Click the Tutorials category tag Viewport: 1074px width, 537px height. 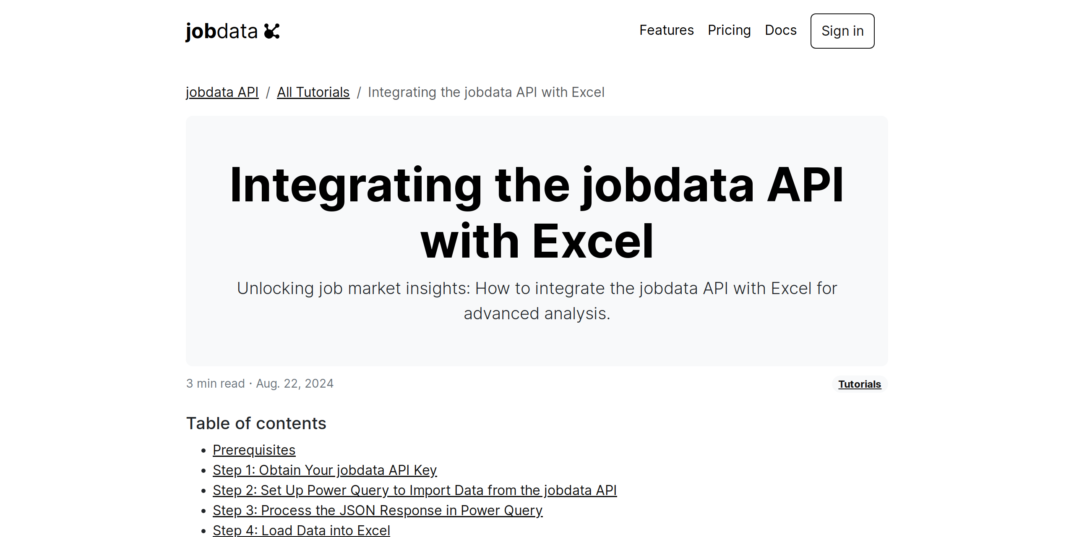(x=859, y=384)
